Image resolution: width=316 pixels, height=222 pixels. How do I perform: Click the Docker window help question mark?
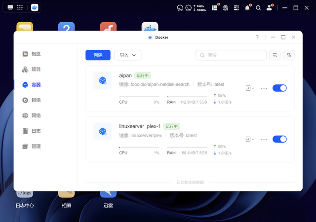pos(257,37)
